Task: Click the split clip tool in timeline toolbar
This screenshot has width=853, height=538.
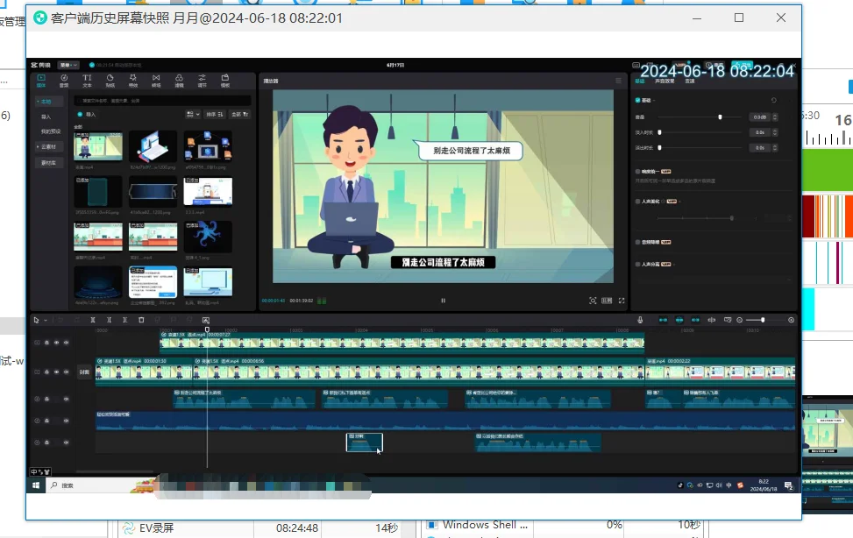Action: (x=92, y=320)
